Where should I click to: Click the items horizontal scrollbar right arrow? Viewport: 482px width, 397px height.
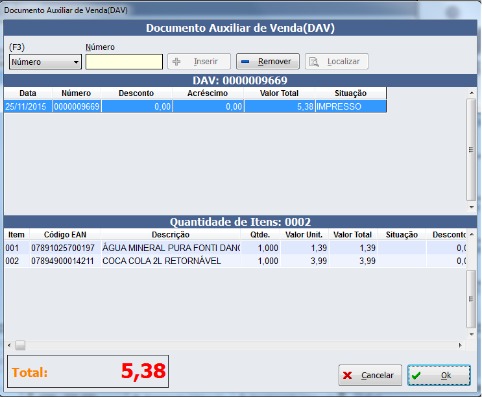click(461, 345)
